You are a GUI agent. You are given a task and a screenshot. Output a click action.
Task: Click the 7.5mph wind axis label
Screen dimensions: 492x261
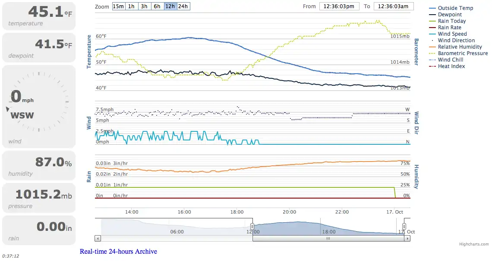(105, 109)
